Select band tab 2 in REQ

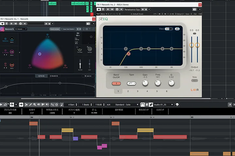tap(128, 91)
